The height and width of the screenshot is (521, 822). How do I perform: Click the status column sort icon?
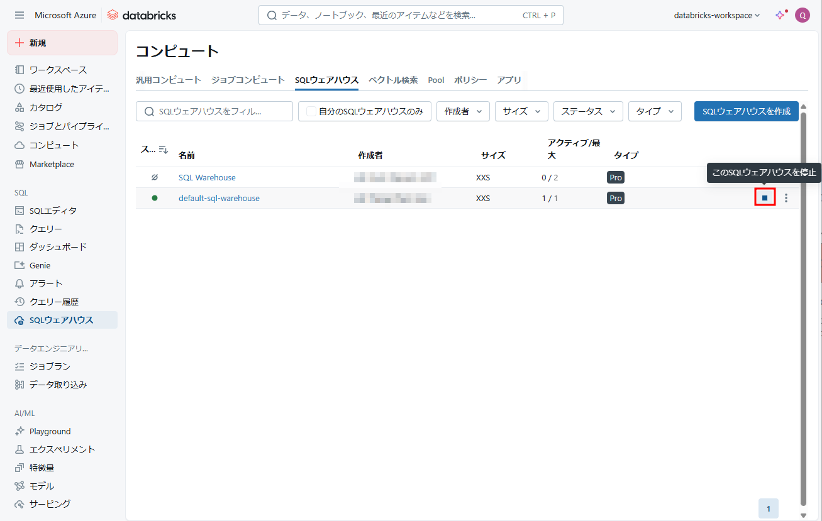(x=164, y=150)
